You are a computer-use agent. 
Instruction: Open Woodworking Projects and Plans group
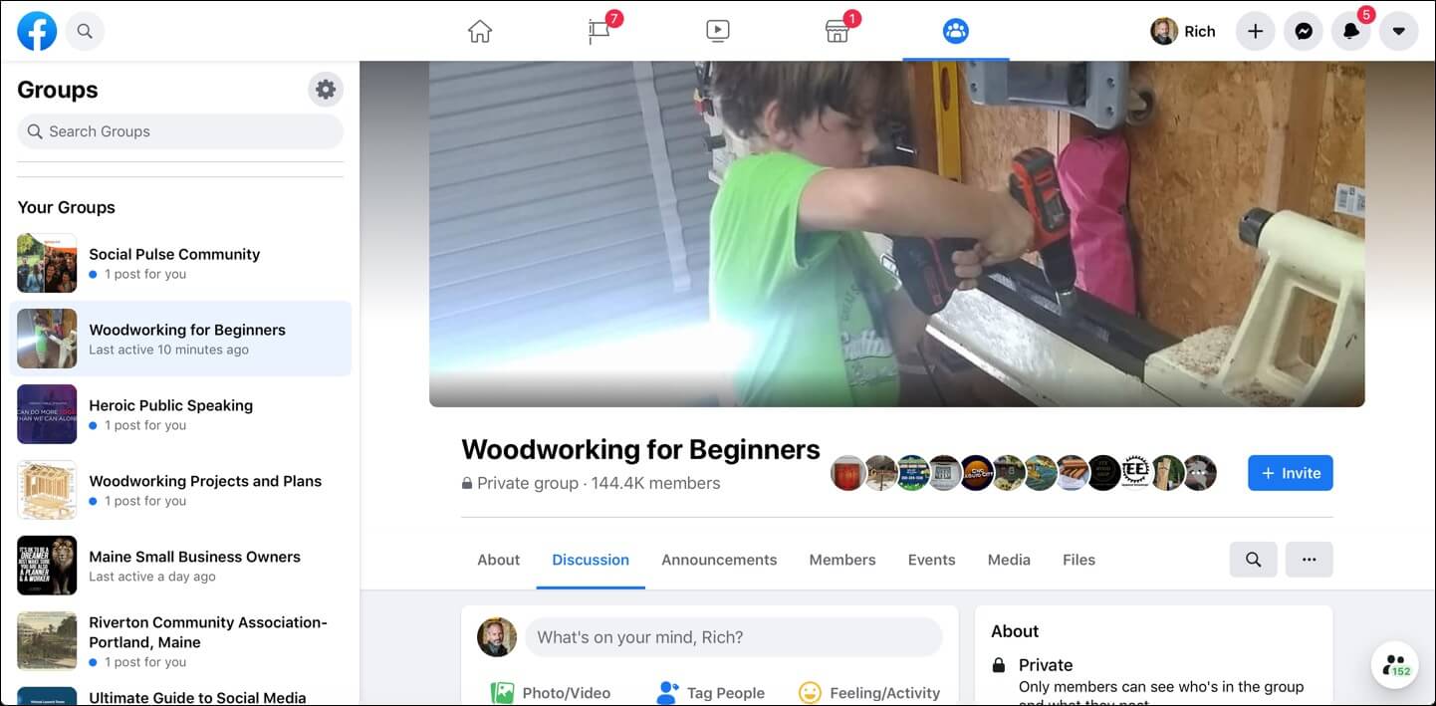point(180,490)
